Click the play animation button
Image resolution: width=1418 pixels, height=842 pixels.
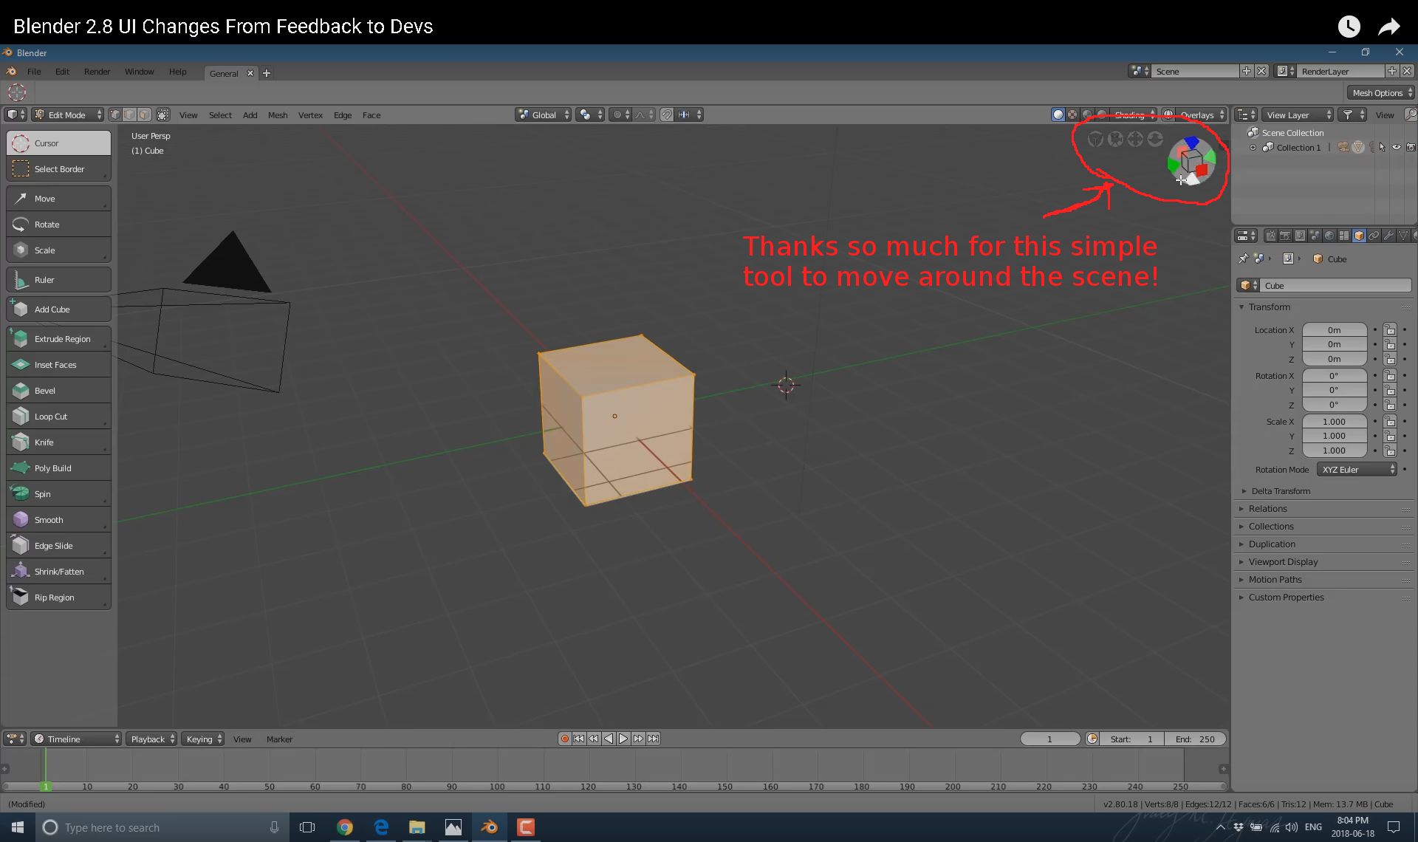(623, 739)
